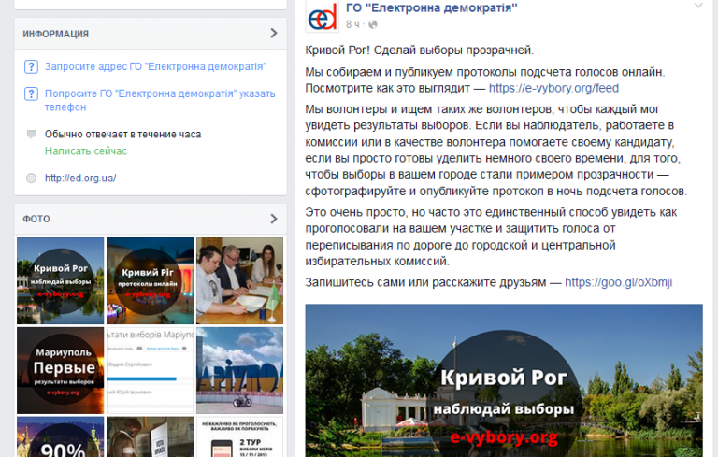Screen dimensions: 718x457
Task: Click the public globe icon under post title
Action: (373, 24)
